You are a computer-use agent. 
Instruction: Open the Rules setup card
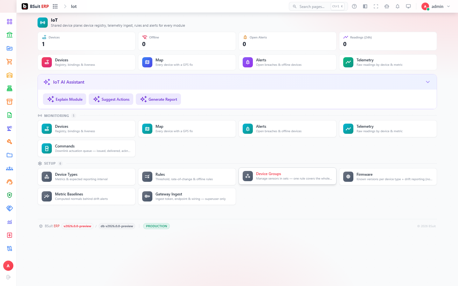point(187,177)
